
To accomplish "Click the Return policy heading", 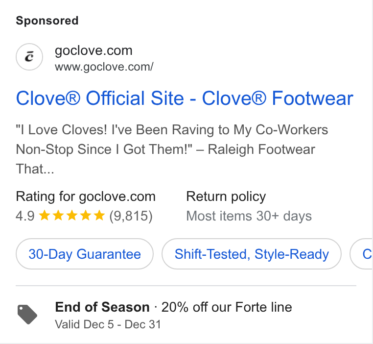I will click(226, 197).
